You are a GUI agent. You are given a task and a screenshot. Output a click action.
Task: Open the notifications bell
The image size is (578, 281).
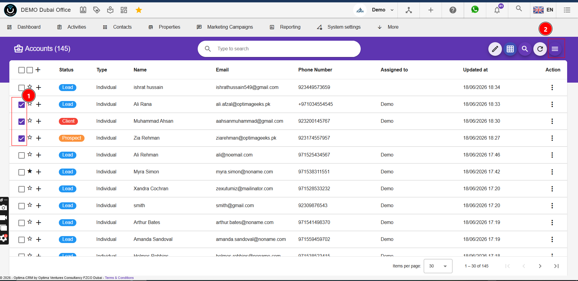(497, 10)
